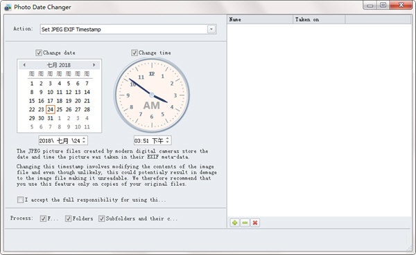The image size is (416, 255).
Task: Click the date field spinner arrows
Action: click(84, 140)
